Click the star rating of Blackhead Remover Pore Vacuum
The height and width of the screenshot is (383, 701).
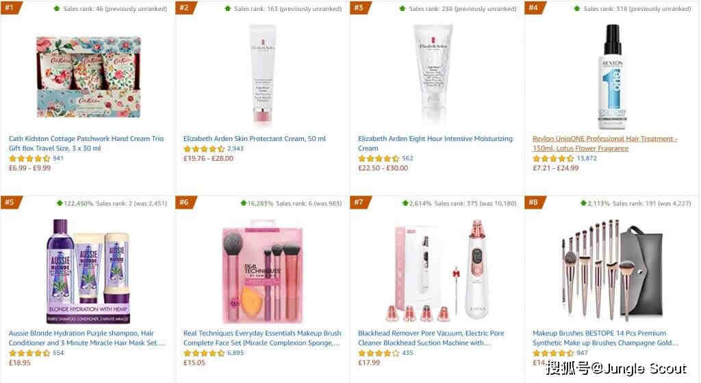pyautogui.click(x=379, y=353)
